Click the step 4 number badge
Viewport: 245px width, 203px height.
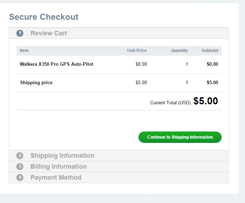20,178
